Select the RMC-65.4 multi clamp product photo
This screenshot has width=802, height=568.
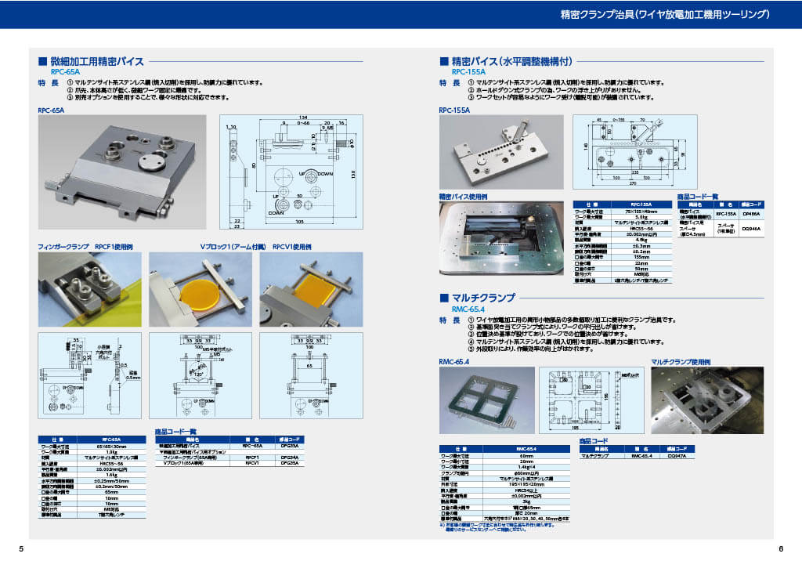(486, 400)
